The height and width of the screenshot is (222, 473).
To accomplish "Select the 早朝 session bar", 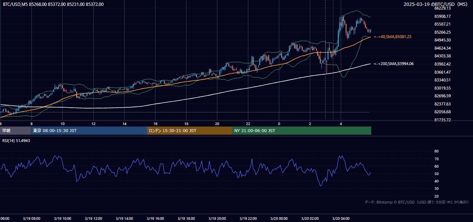I will (x=16, y=131).
